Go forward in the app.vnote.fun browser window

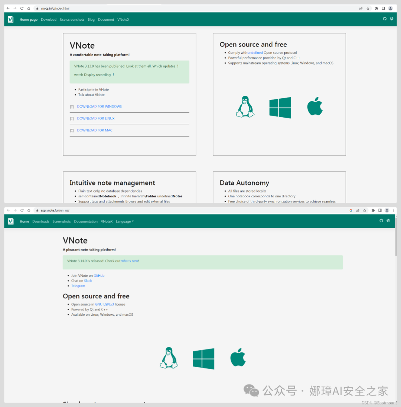point(15,210)
